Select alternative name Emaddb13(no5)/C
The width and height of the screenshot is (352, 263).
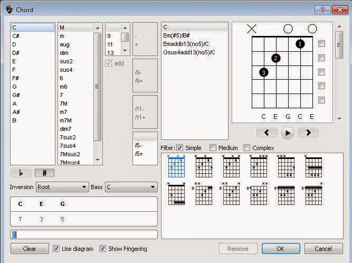point(194,44)
